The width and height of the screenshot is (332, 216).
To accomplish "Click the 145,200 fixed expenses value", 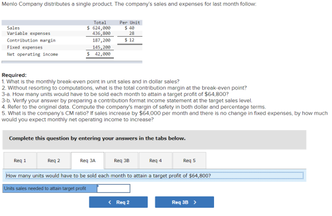I will coord(101,47).
